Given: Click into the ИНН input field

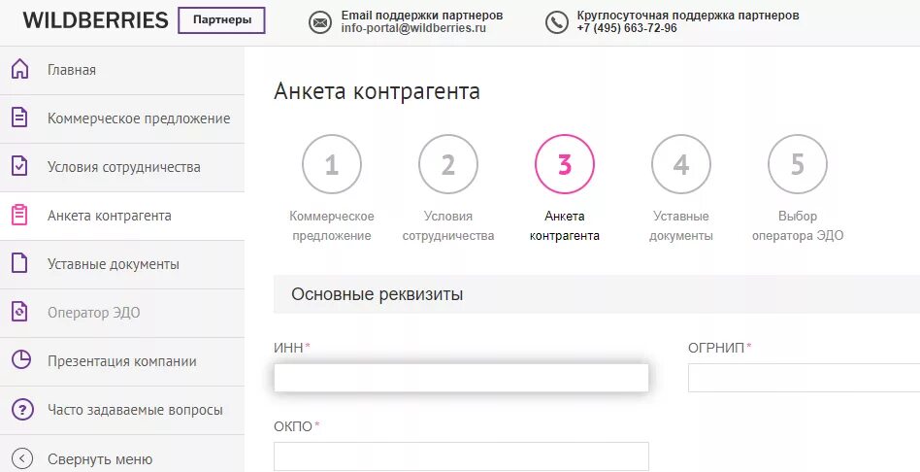Looking at the screenshot, I should point(461,378).
